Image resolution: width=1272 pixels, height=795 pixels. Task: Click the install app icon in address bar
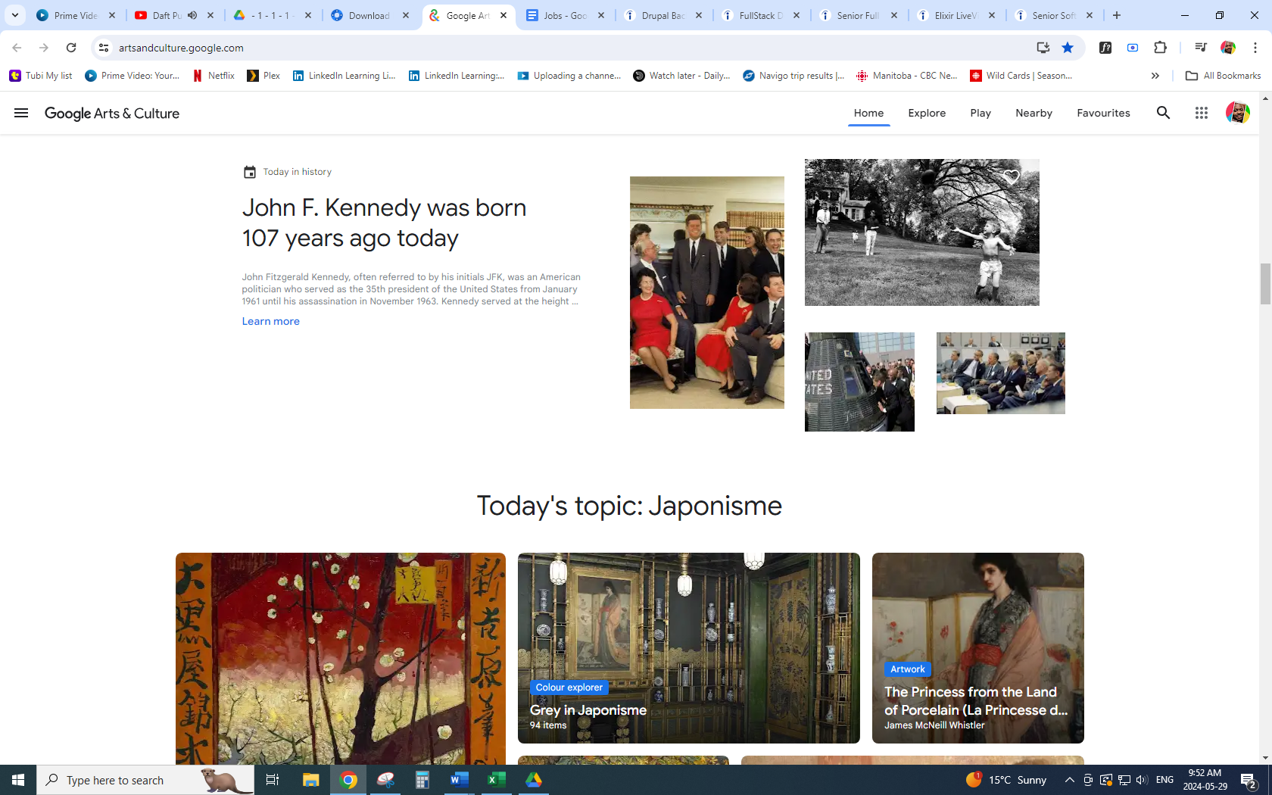1043,48
